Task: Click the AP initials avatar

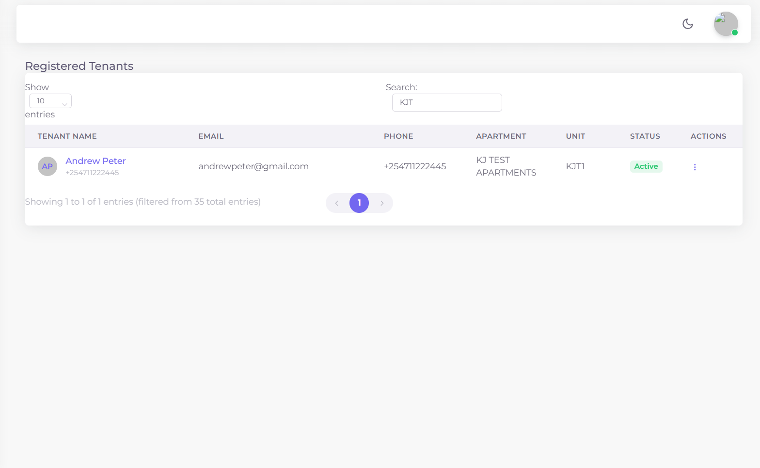Action: coord(47,166)
